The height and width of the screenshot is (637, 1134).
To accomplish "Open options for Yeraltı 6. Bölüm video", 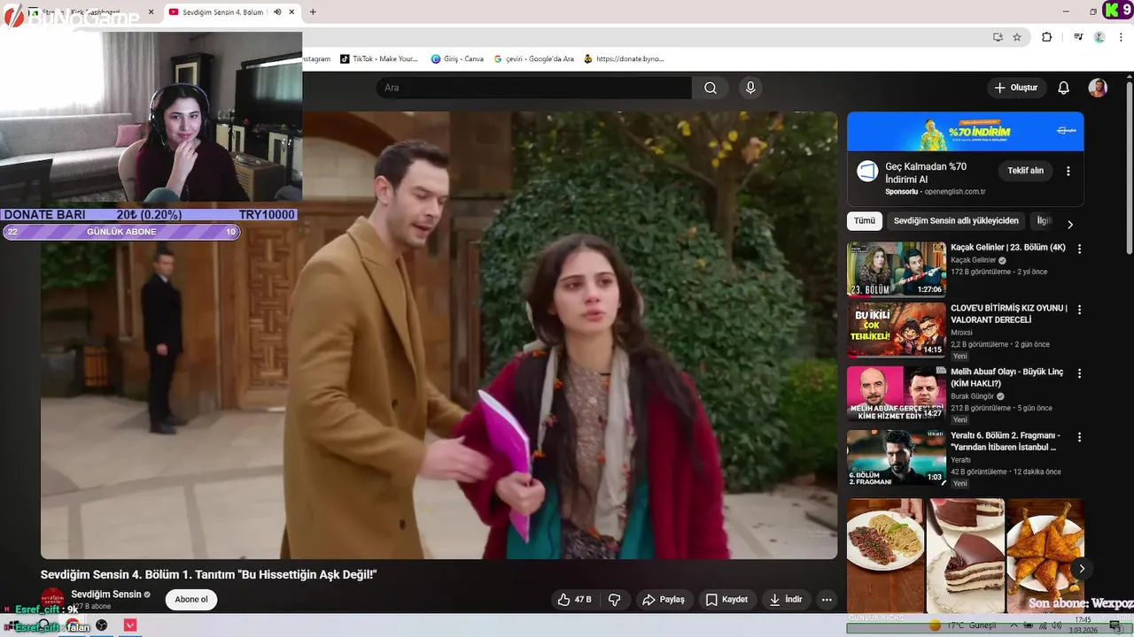I will 1079,437.
